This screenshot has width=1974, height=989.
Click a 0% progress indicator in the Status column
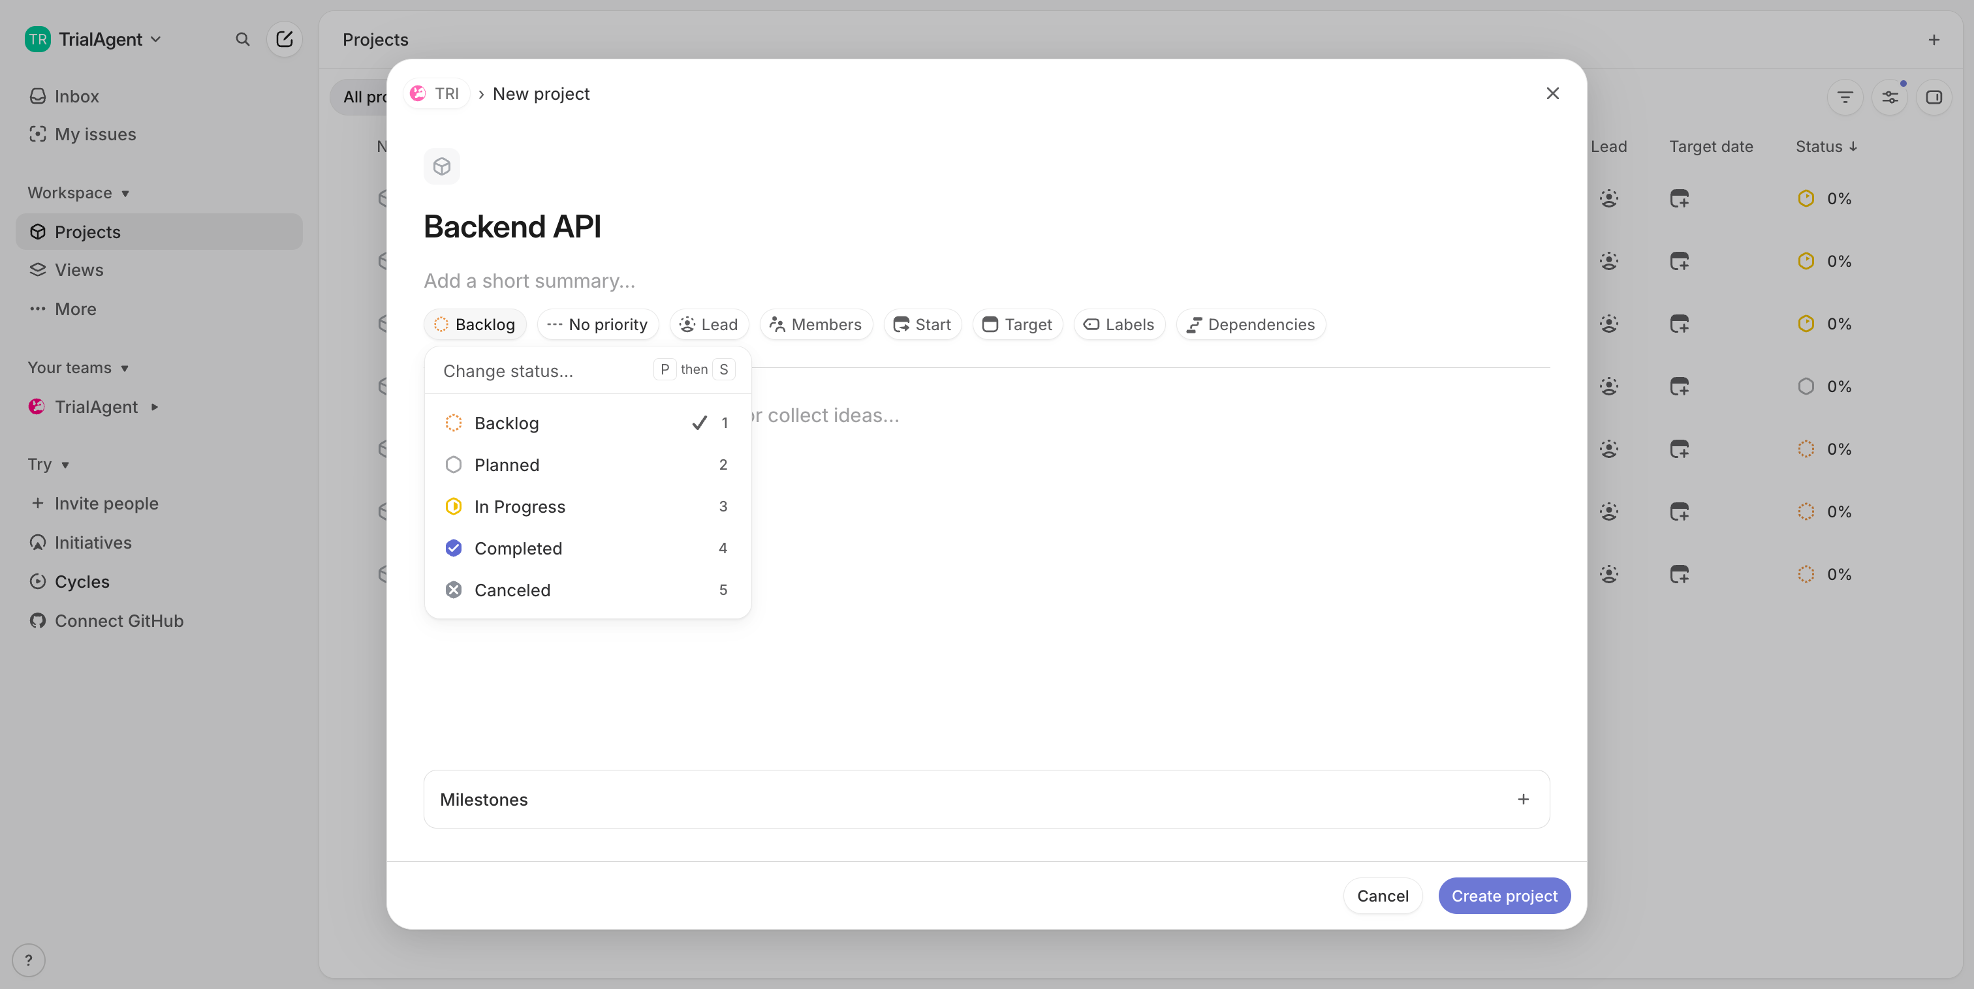pyautogui.click(x=1838, y=198)
